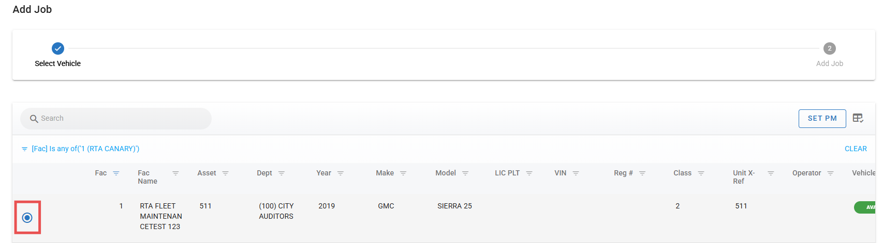Open the Class column filter icon
The image size is (883, 243).
[701, 173]
